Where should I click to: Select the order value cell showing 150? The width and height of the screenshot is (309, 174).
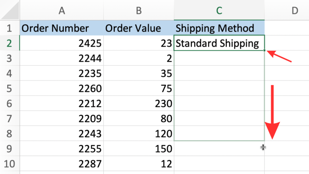[x=138, y=149]
